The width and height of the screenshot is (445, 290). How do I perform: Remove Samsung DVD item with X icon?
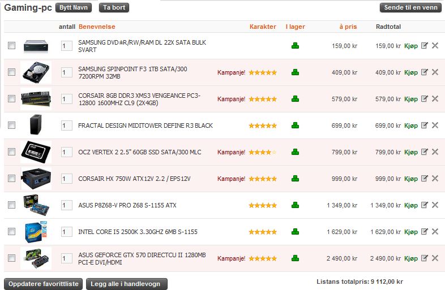pyautogui.click(x=435, y=45)
